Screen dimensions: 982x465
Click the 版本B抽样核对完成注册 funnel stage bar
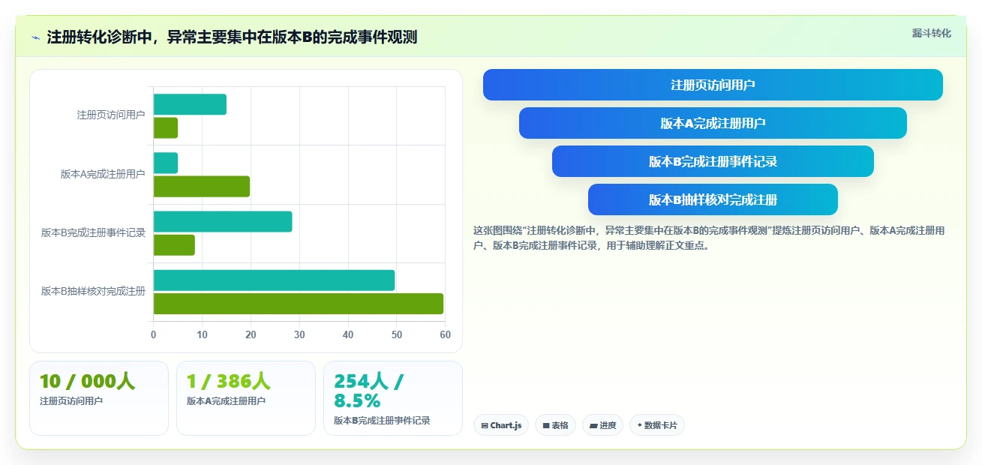pyautogui.click(x=713, y=199)
